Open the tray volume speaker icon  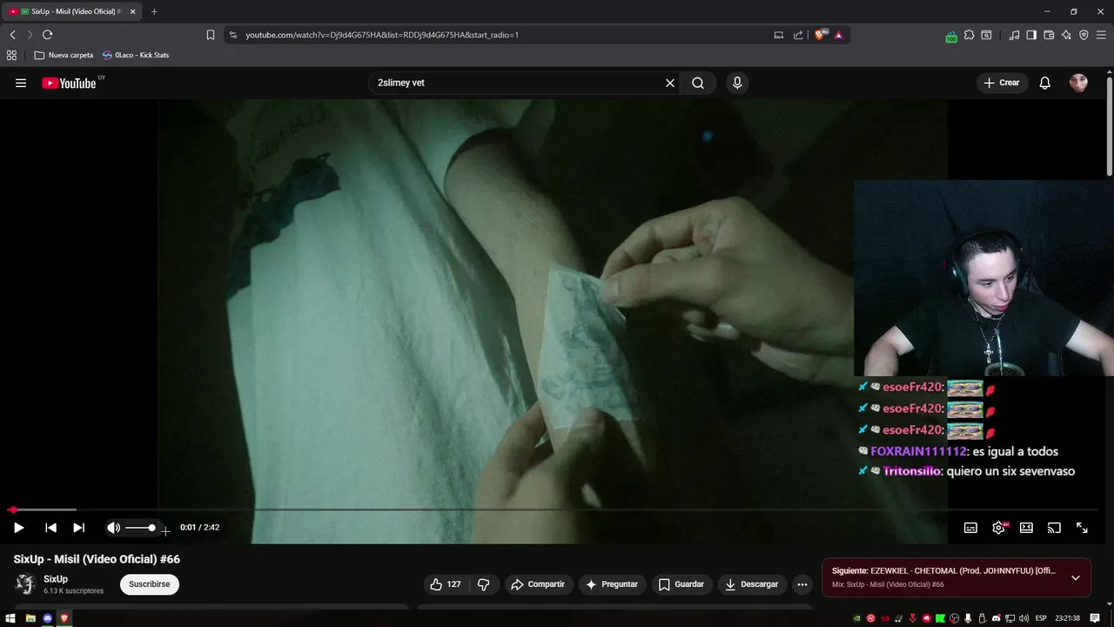1024,618
